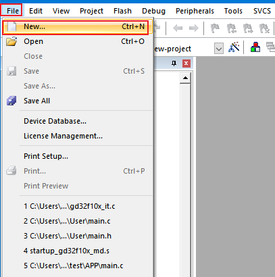
Task: Open the SVCS menu
Action: click(x=262, y=11)
